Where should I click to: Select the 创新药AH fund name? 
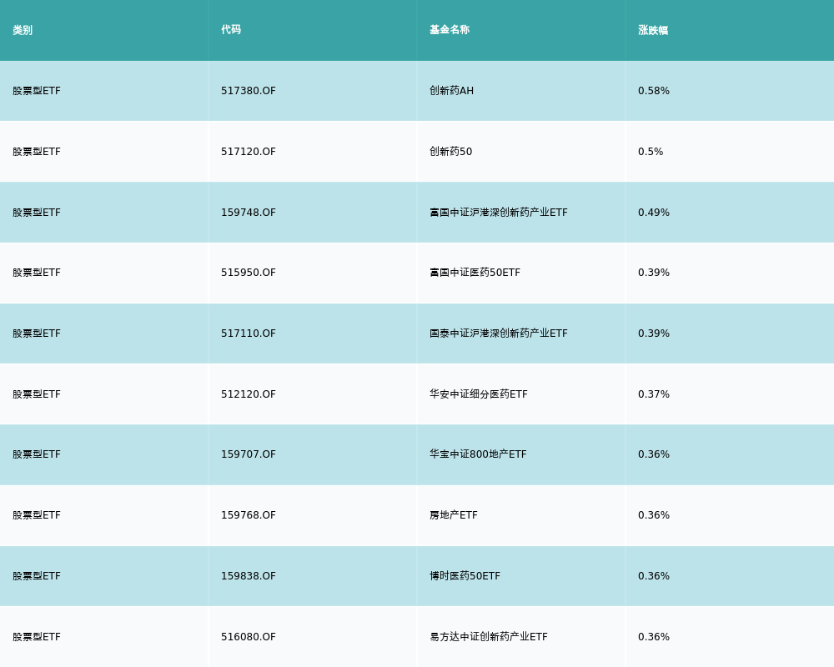451,91
